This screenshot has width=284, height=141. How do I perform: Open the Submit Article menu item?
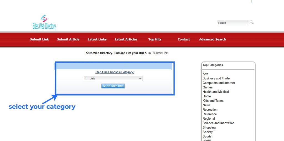(68, 39)
